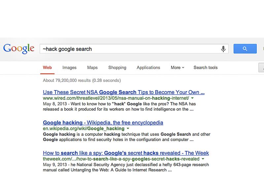Select the Web results tab
Viewport: 264px width, 176px height.
(47, 68)
